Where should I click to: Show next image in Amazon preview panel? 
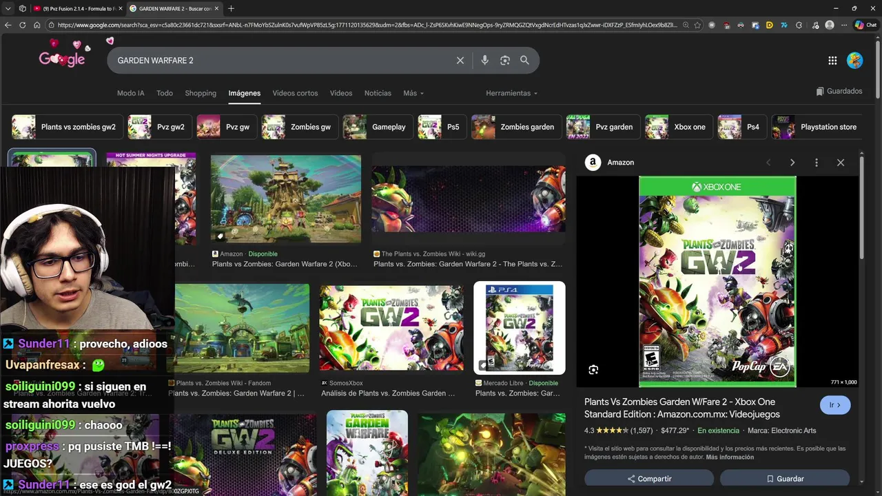[x=792, y=163]
